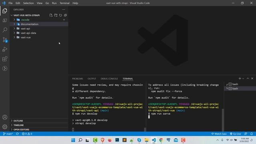The image size is (256, 144).
Task: Open Chrome from taskbar
Action: pyautogui.click(x=161, y=140)
